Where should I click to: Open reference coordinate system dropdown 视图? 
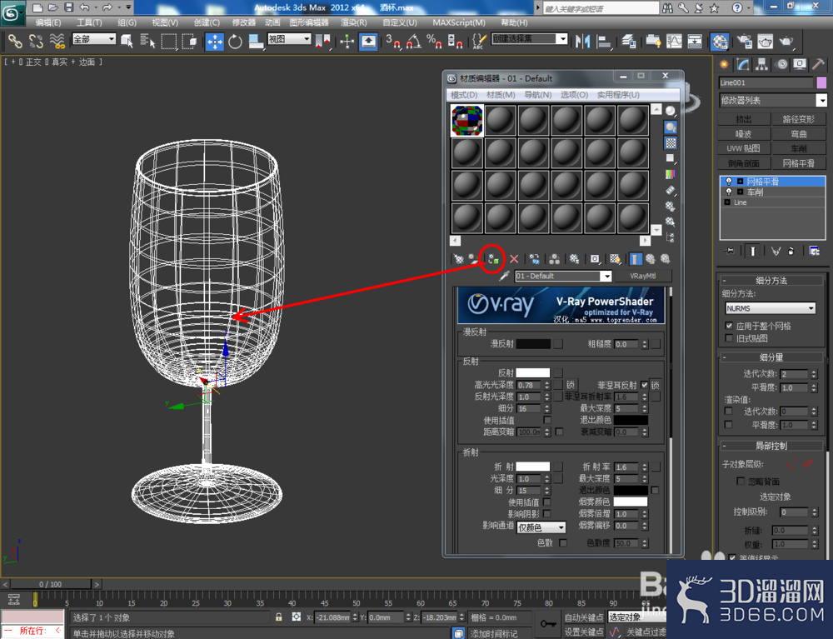(x=289, y=39)
